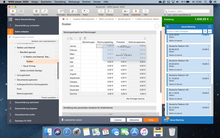Click the Lesezeichen bookmark toolbar icon

(x=136, y=11)
